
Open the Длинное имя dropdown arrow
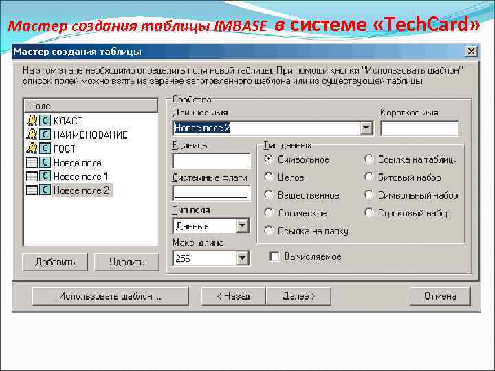[366, 128]
